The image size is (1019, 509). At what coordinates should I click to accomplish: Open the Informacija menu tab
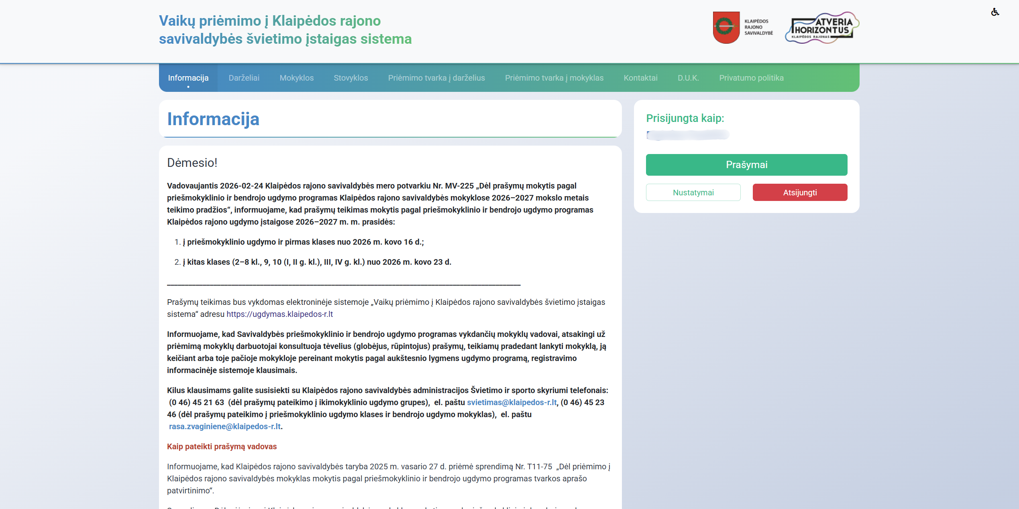pyautogui.click(x=188, y=78)
